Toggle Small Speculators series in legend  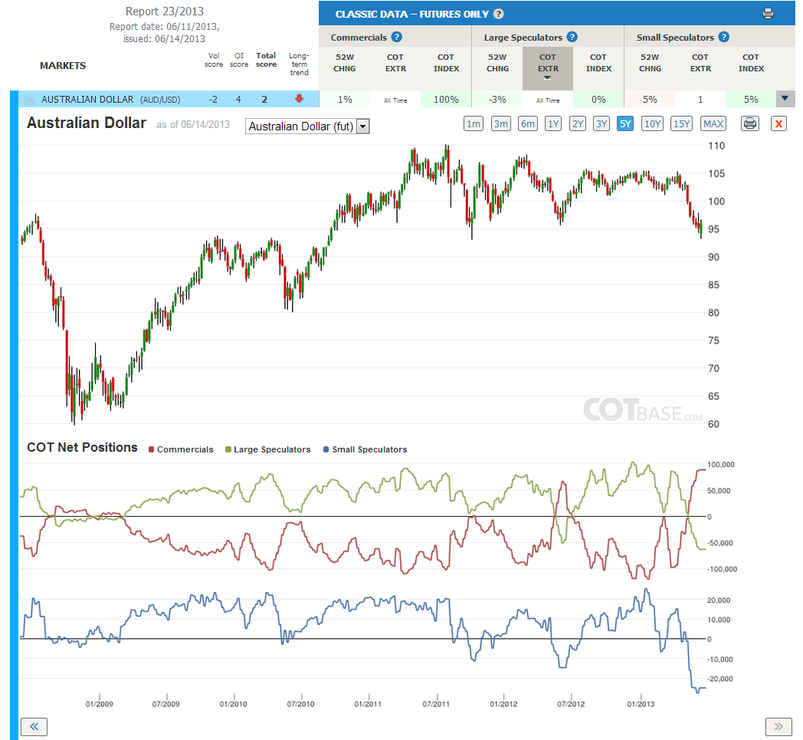tap(365, 449)
